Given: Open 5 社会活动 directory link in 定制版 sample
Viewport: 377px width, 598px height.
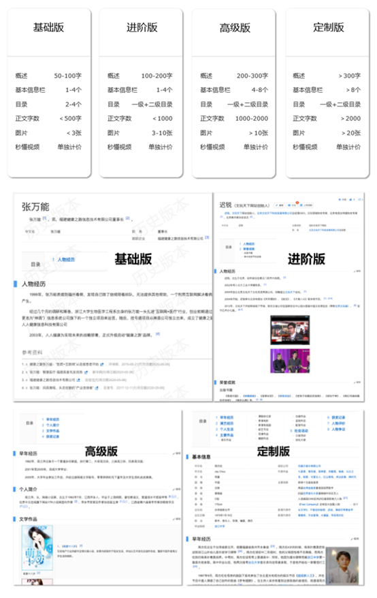Looking at the screenshot, I should 299,430.
